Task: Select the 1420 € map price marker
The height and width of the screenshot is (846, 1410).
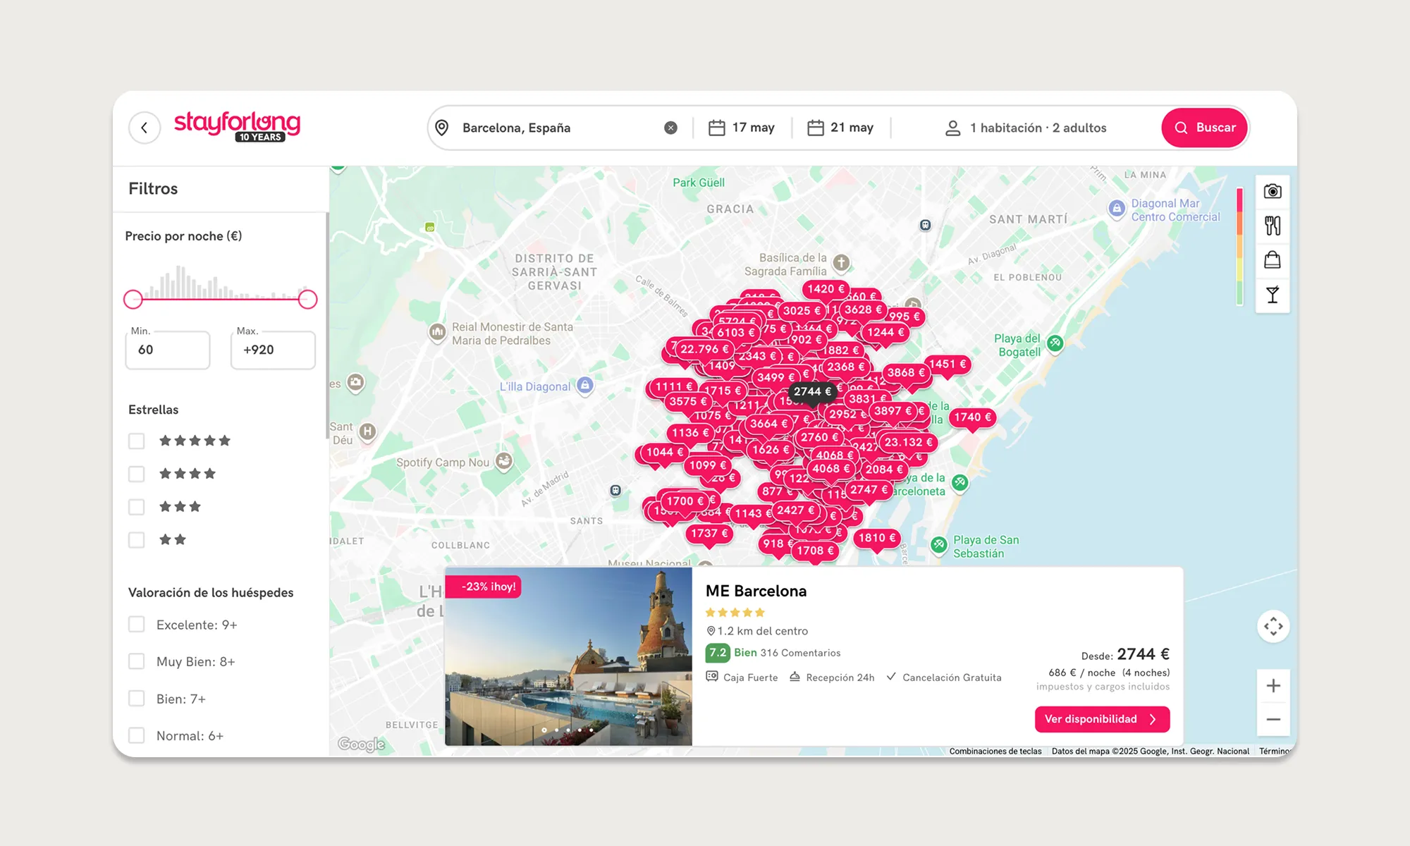Action: (x=826, y=289)
